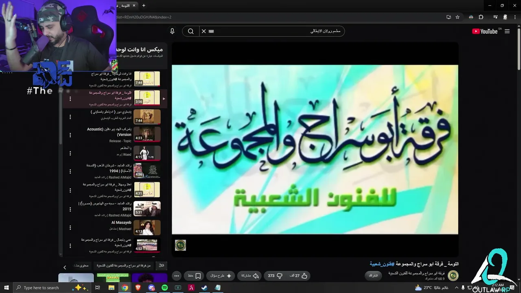Install app icon in address bar
This screenshot has height=293, width=521.
[449, 17]
